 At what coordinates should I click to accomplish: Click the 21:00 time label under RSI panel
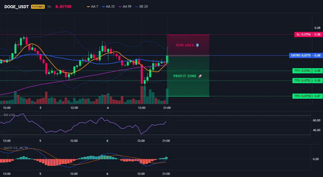coord(166,141)
